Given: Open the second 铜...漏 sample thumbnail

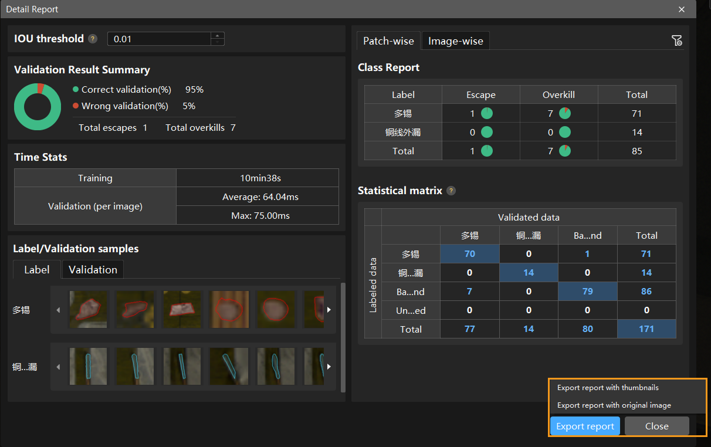Looking at the screenshot, I should [x=136, y=367].
